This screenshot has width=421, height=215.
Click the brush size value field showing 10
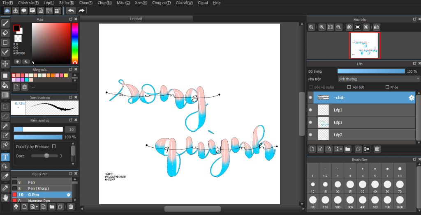pyautogui.click(x=70, y=130)
